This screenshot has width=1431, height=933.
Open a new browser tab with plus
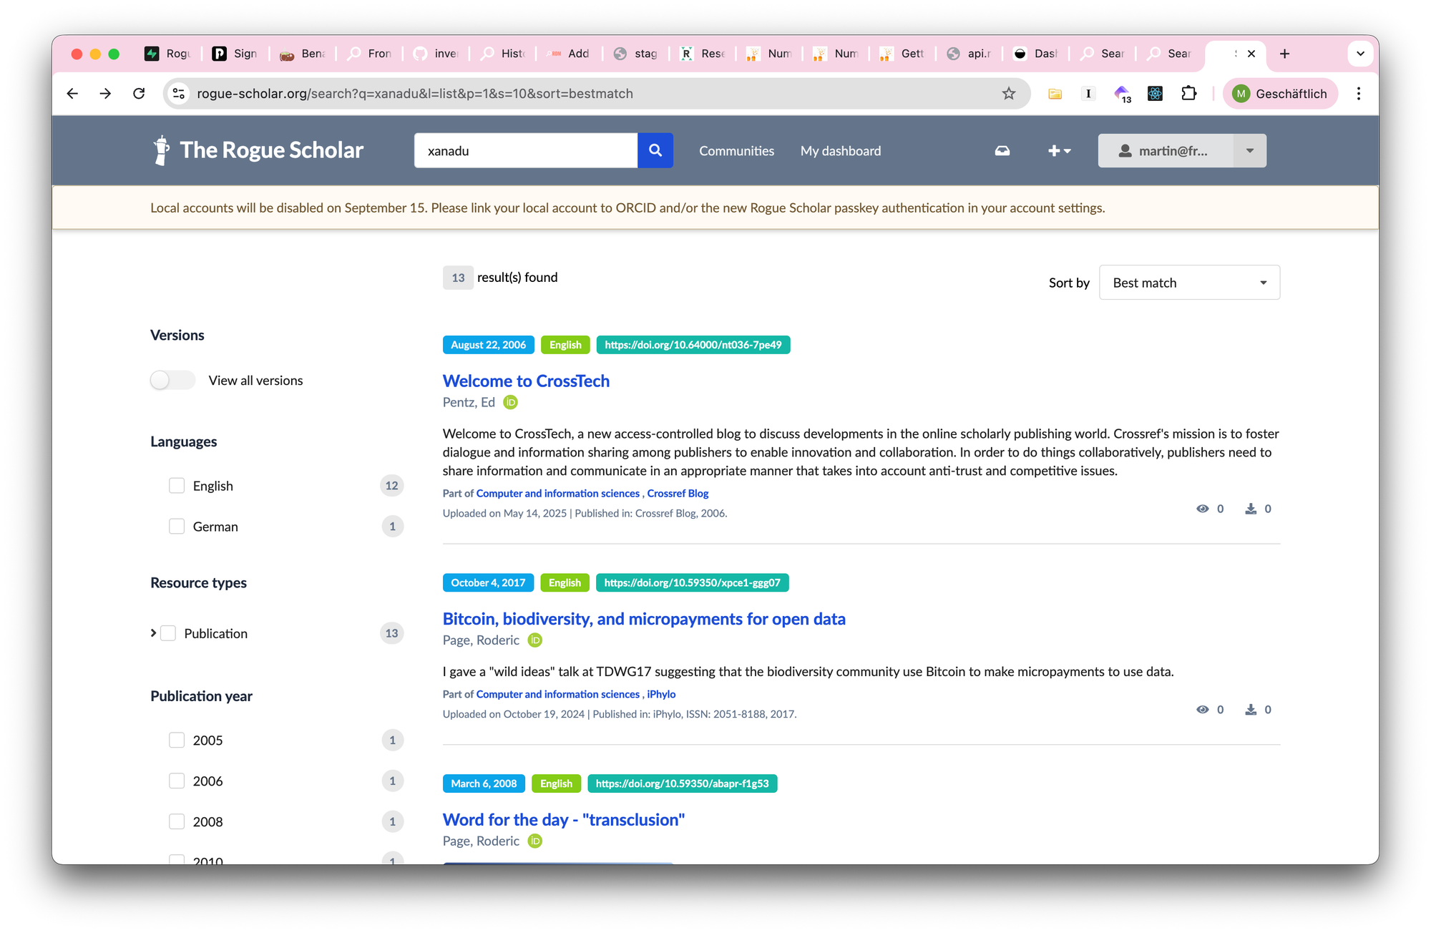pyautogui.click(x=1284, y=54)
